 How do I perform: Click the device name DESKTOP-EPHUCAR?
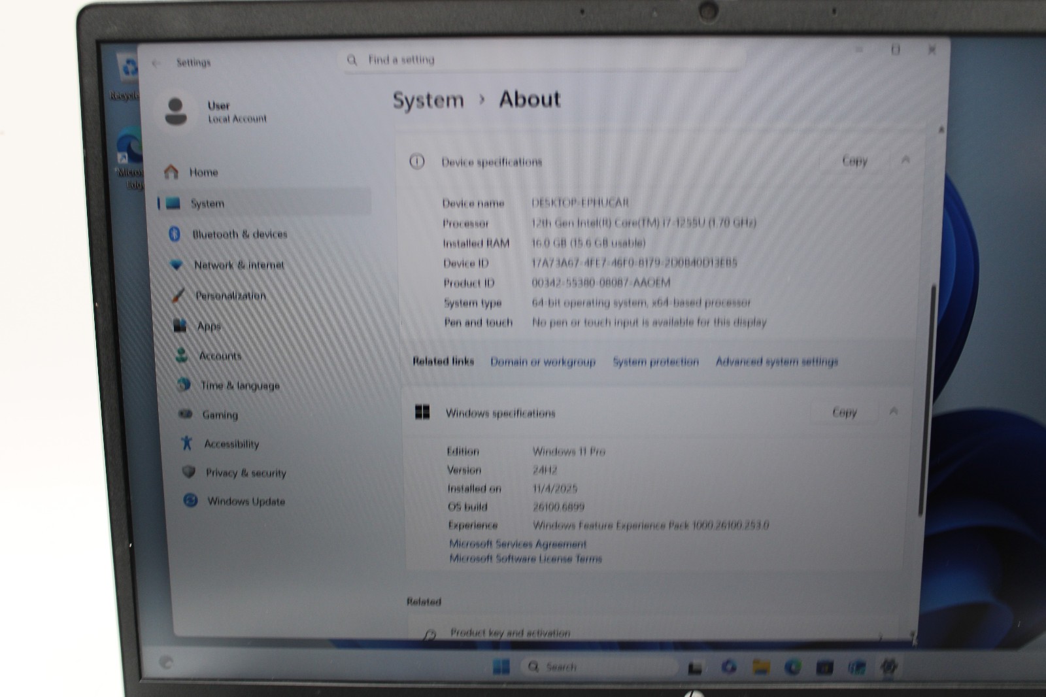click(x=581, y=202)
